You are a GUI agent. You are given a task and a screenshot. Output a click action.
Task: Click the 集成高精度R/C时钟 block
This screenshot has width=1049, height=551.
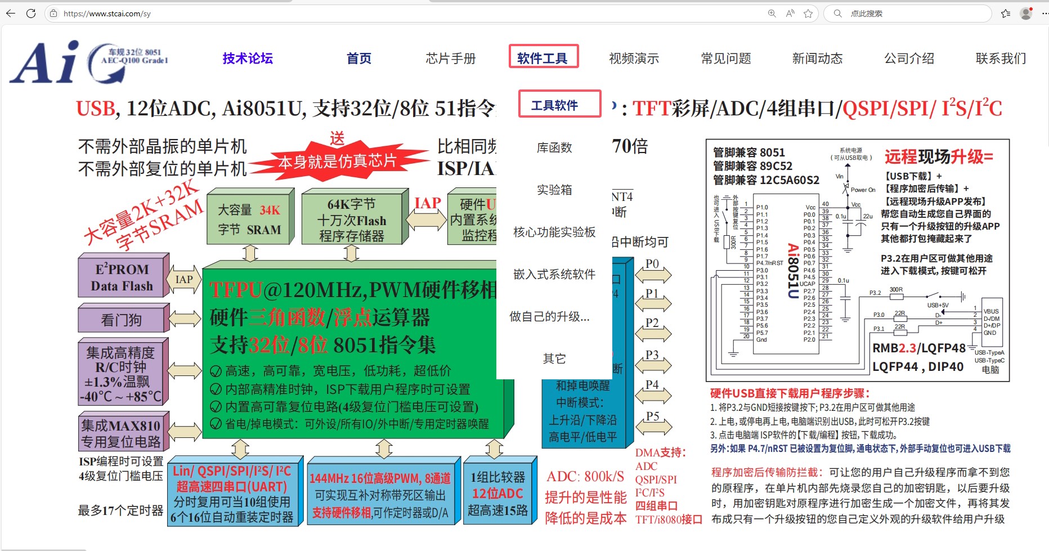123,373
